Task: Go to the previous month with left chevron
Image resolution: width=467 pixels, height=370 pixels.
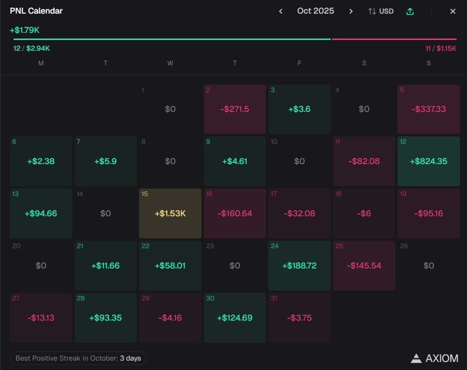Action: coord(280,11)
